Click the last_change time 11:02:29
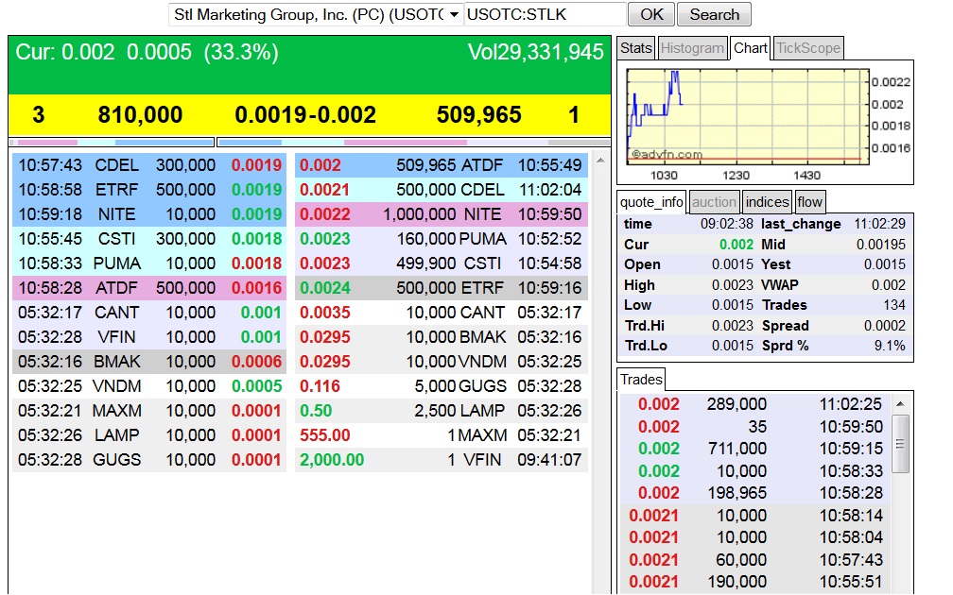The width and height of the screenshot is (953, 595). coord(879,224)
